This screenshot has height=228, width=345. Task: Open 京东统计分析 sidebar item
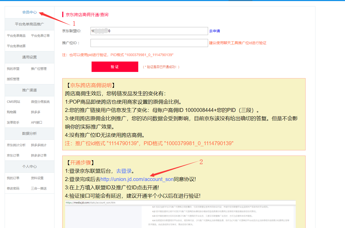point(16,145)
